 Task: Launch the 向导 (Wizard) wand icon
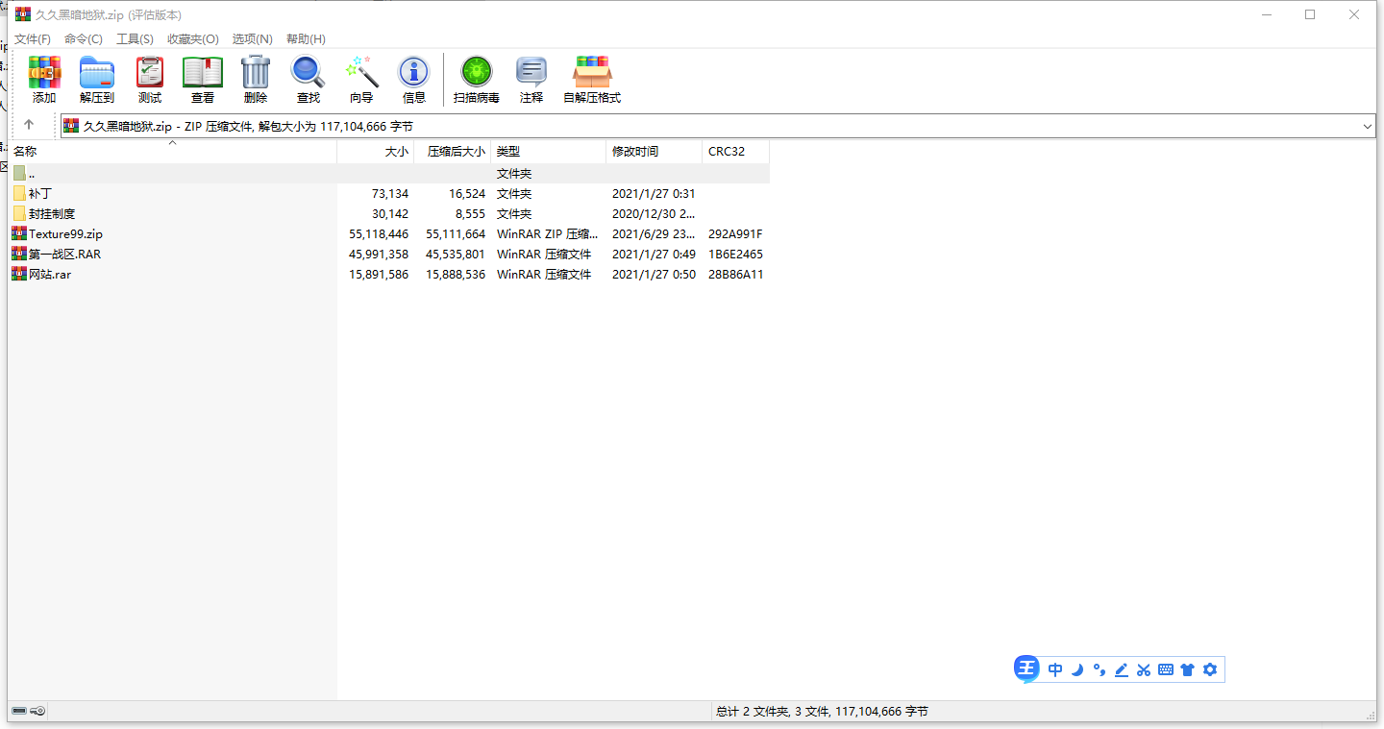click(361, 79)
